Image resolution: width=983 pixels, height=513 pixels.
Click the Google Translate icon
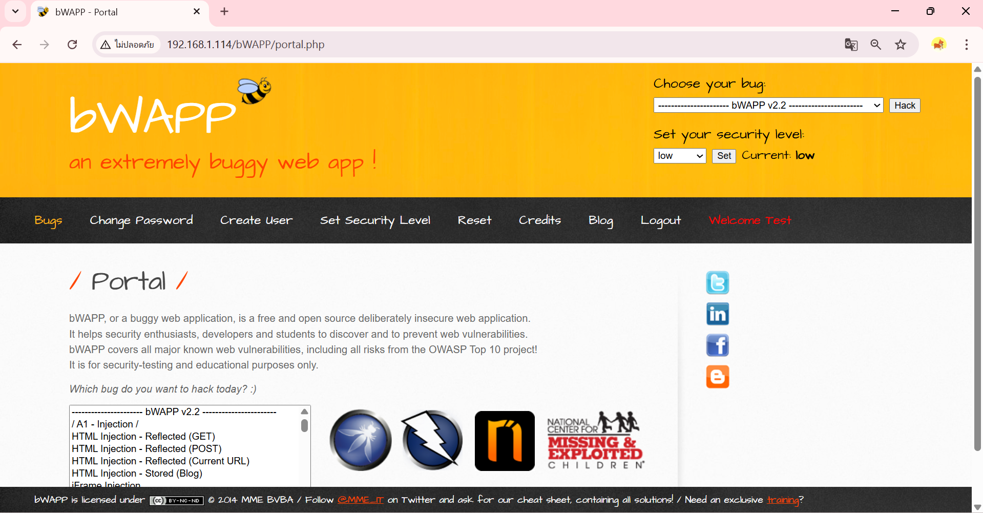tap(851, 45)
